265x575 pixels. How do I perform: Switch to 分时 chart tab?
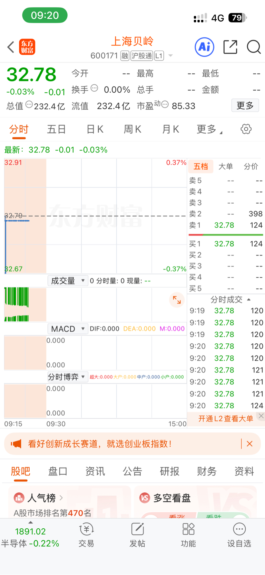(x=19, y=129)
